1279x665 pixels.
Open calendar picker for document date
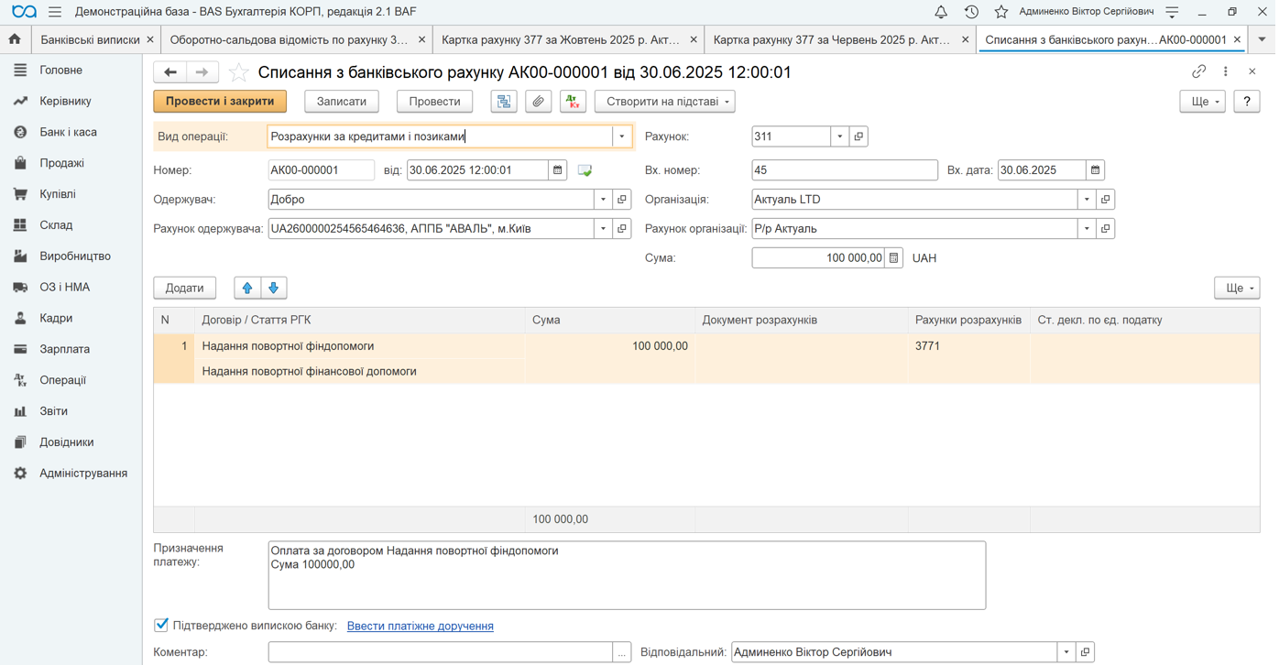[557, 170]
